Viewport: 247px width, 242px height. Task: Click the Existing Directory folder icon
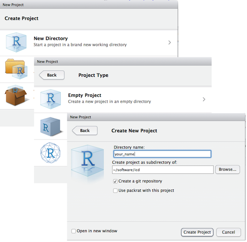point(16,69)
